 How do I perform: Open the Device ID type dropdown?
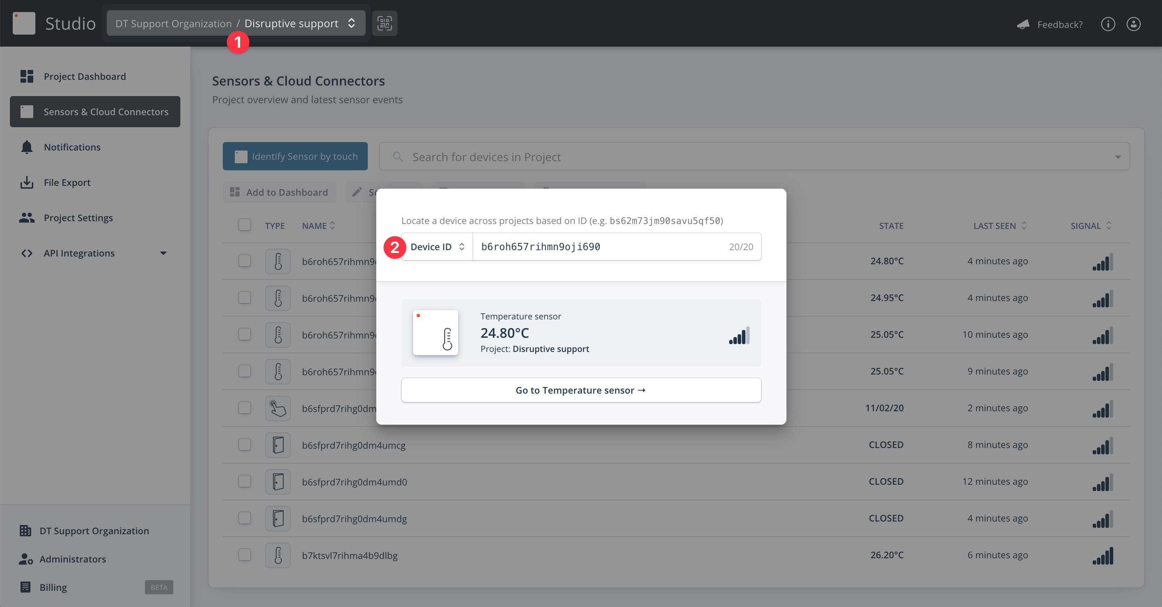pyautogui.click(x=437, y=247)
